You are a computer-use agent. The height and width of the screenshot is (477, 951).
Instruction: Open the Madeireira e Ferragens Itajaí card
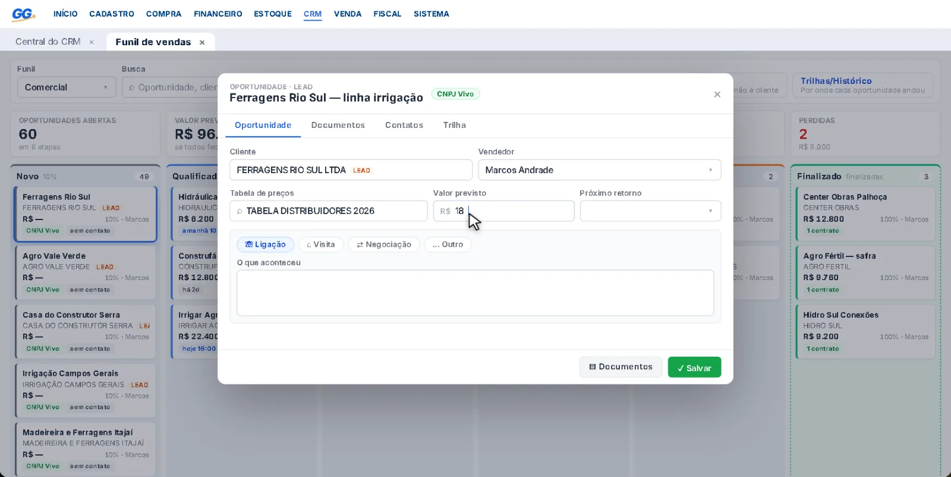point(85,449)
